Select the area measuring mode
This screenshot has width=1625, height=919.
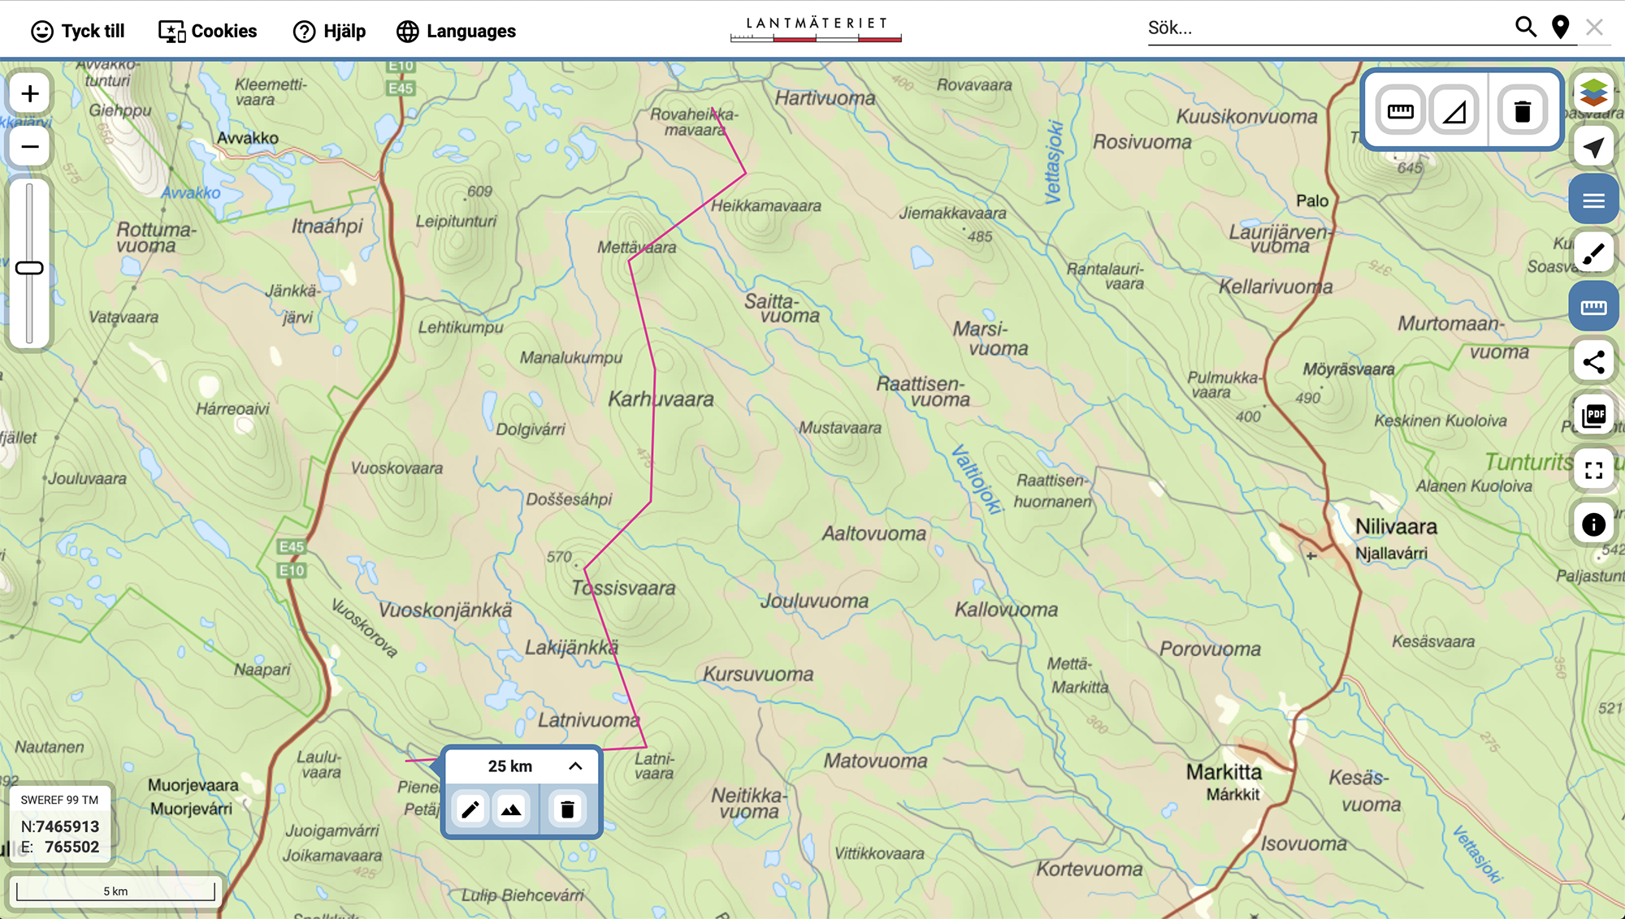(x=1454, y=110)
